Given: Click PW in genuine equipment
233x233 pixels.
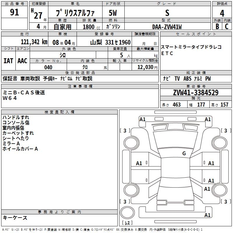Looking at the screenshot, I should point(208,79).
